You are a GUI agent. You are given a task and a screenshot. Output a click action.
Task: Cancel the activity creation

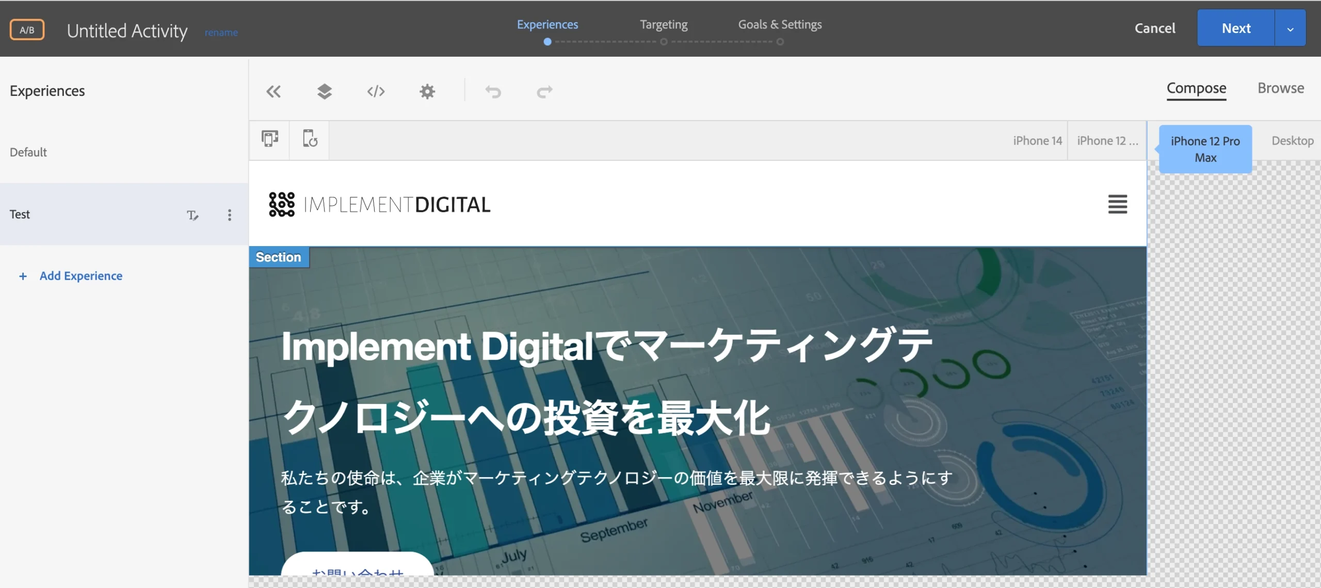[x=1155, y=28]
